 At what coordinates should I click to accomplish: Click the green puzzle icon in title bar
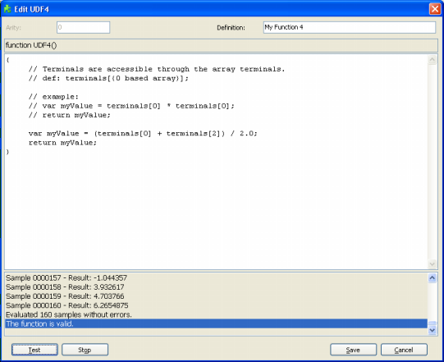(7, 9)
